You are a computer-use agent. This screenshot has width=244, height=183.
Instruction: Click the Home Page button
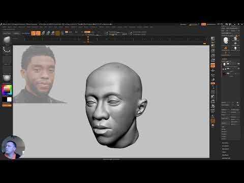[x=8, y=34]
